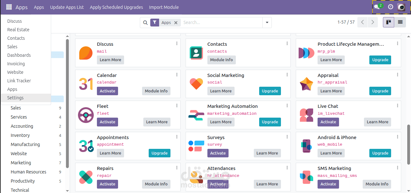Select Import Module in top bar
The width and height of the screenshot is (411, 193).
pos(164,7)
